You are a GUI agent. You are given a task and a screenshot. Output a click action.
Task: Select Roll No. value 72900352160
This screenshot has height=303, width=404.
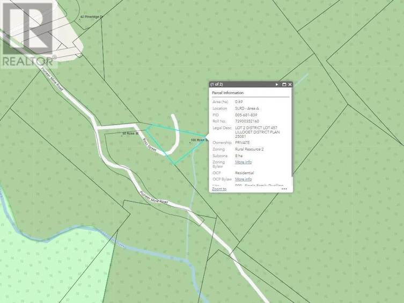[247, 121]
